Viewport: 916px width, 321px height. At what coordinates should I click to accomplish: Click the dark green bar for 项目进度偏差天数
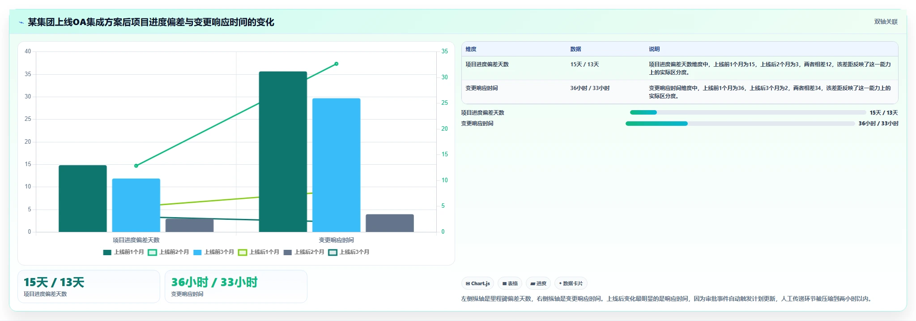83,199
